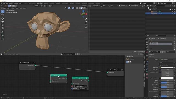Viewport: 176px width, 99px height.
Task: Open the viewport View menu
Action: (x=13, y=8)
